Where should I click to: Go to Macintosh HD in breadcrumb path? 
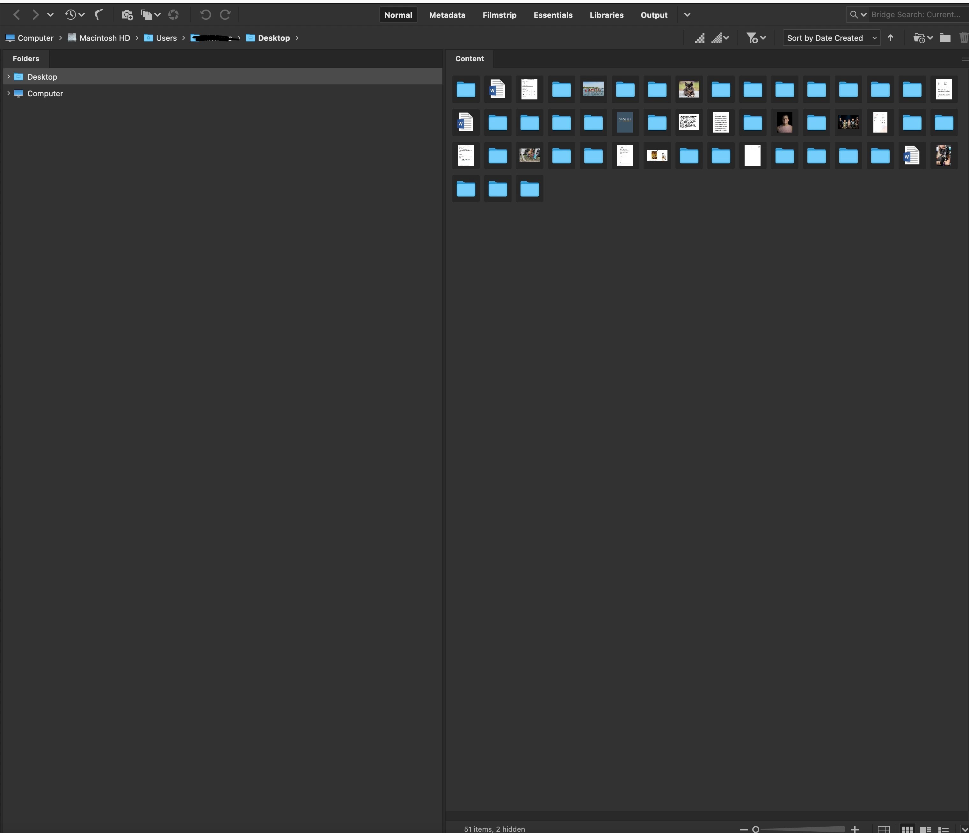pos(104,38)
